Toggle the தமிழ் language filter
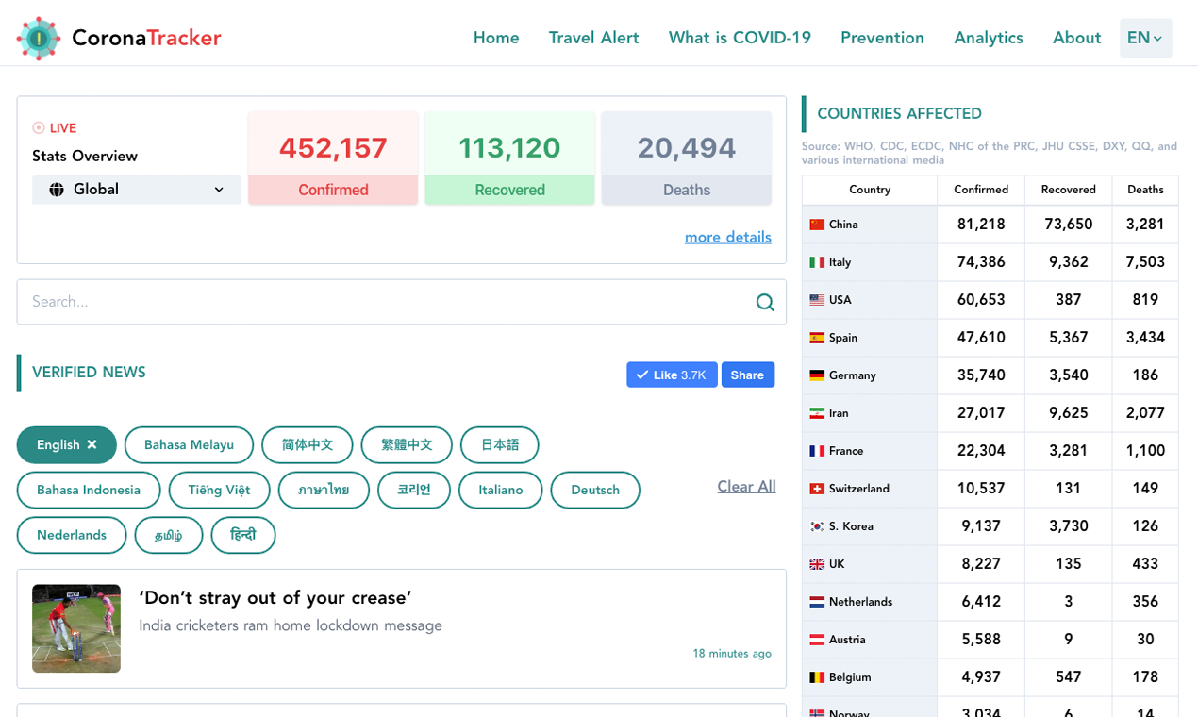Image resolution: width=1198 pixels, height=717 pixels. coord(169,535)
